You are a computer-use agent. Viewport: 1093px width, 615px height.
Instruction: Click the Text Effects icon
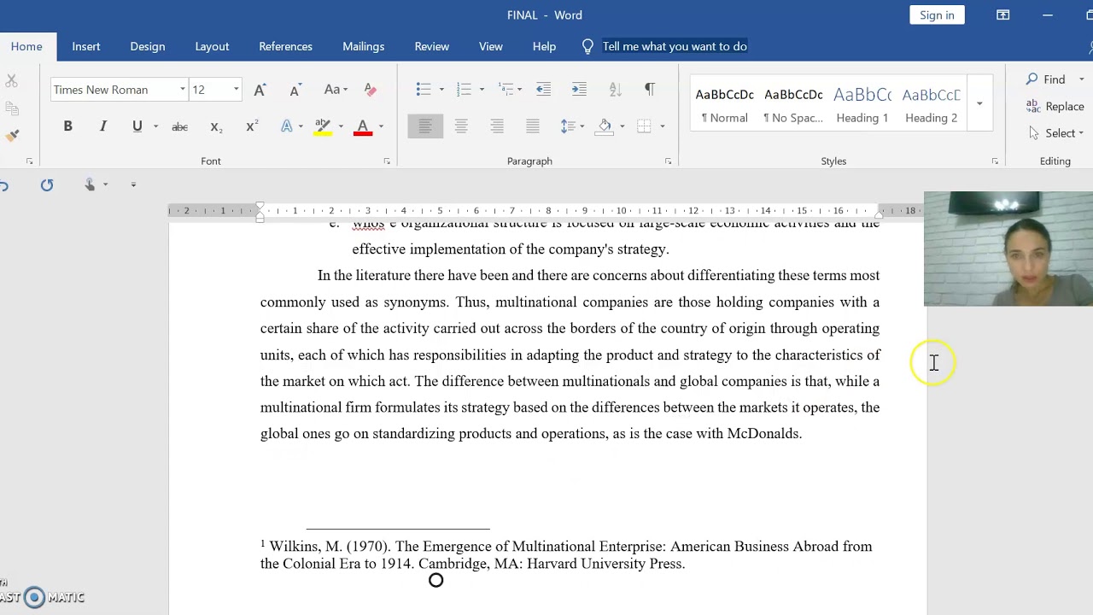coord(287,126)
